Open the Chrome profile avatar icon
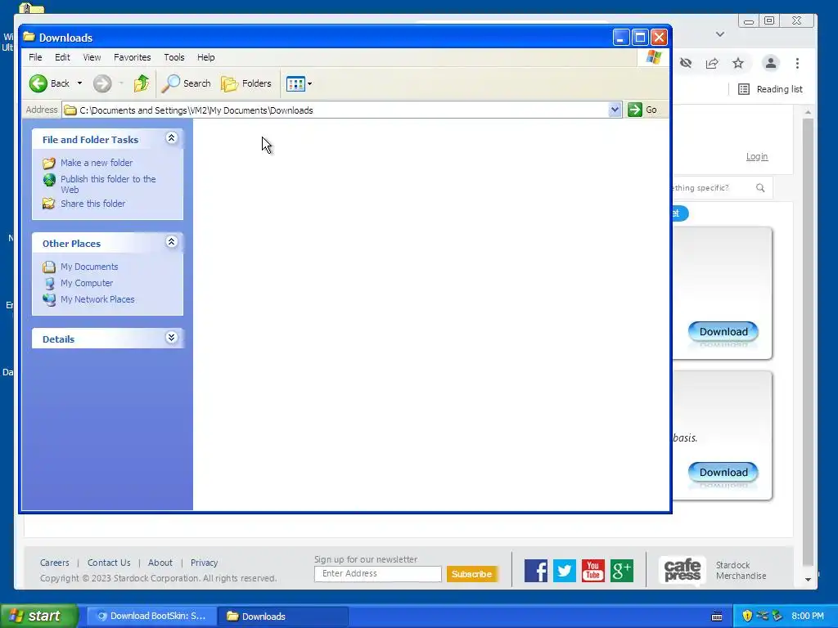The height and width of the screenshot is (628, 838). 771,64
